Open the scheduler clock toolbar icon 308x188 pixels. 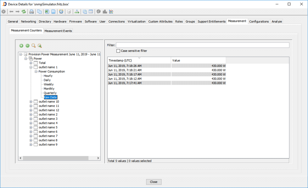point(61,12)
